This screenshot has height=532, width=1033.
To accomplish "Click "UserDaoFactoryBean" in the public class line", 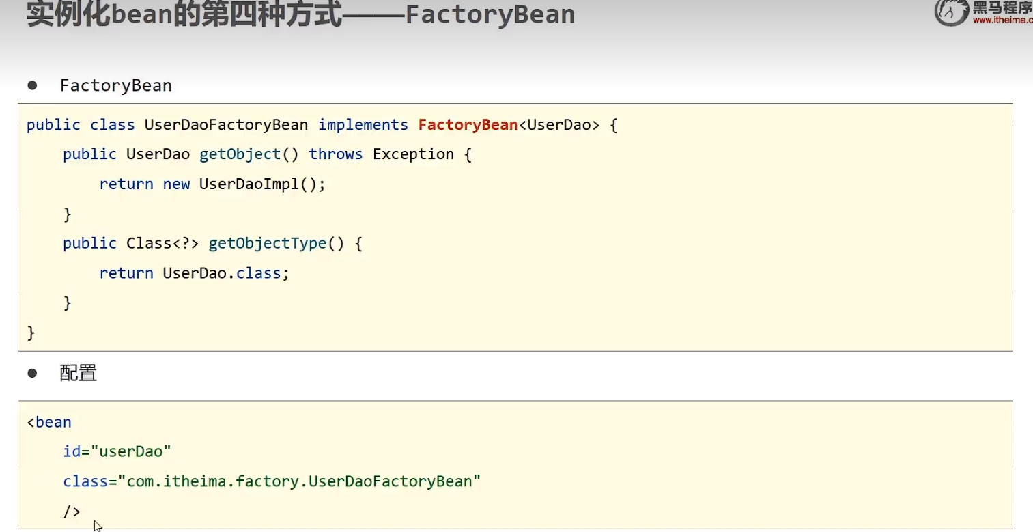I will (x=226, y=126).
